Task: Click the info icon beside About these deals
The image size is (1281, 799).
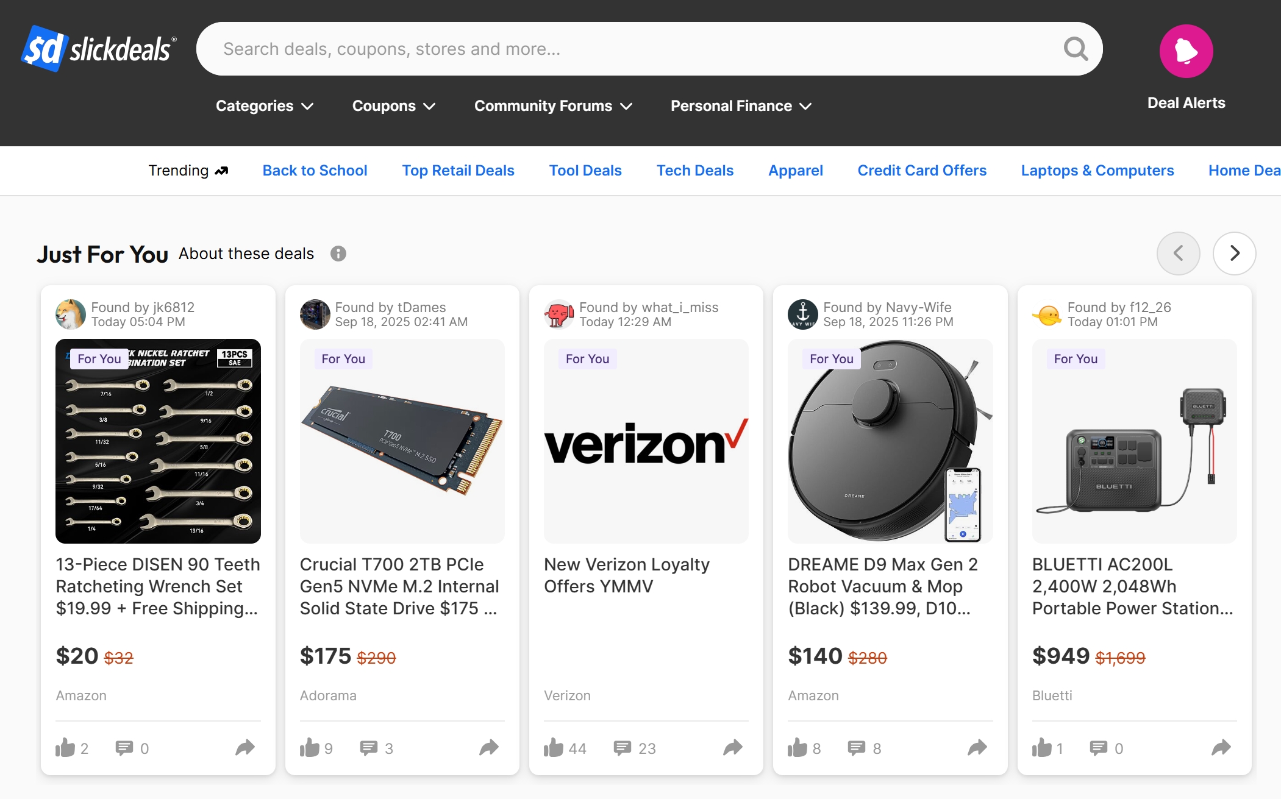Action: pos(338,254)
